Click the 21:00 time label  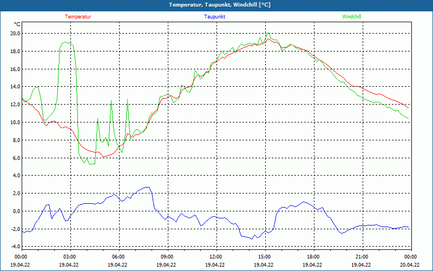pos(362,257)
